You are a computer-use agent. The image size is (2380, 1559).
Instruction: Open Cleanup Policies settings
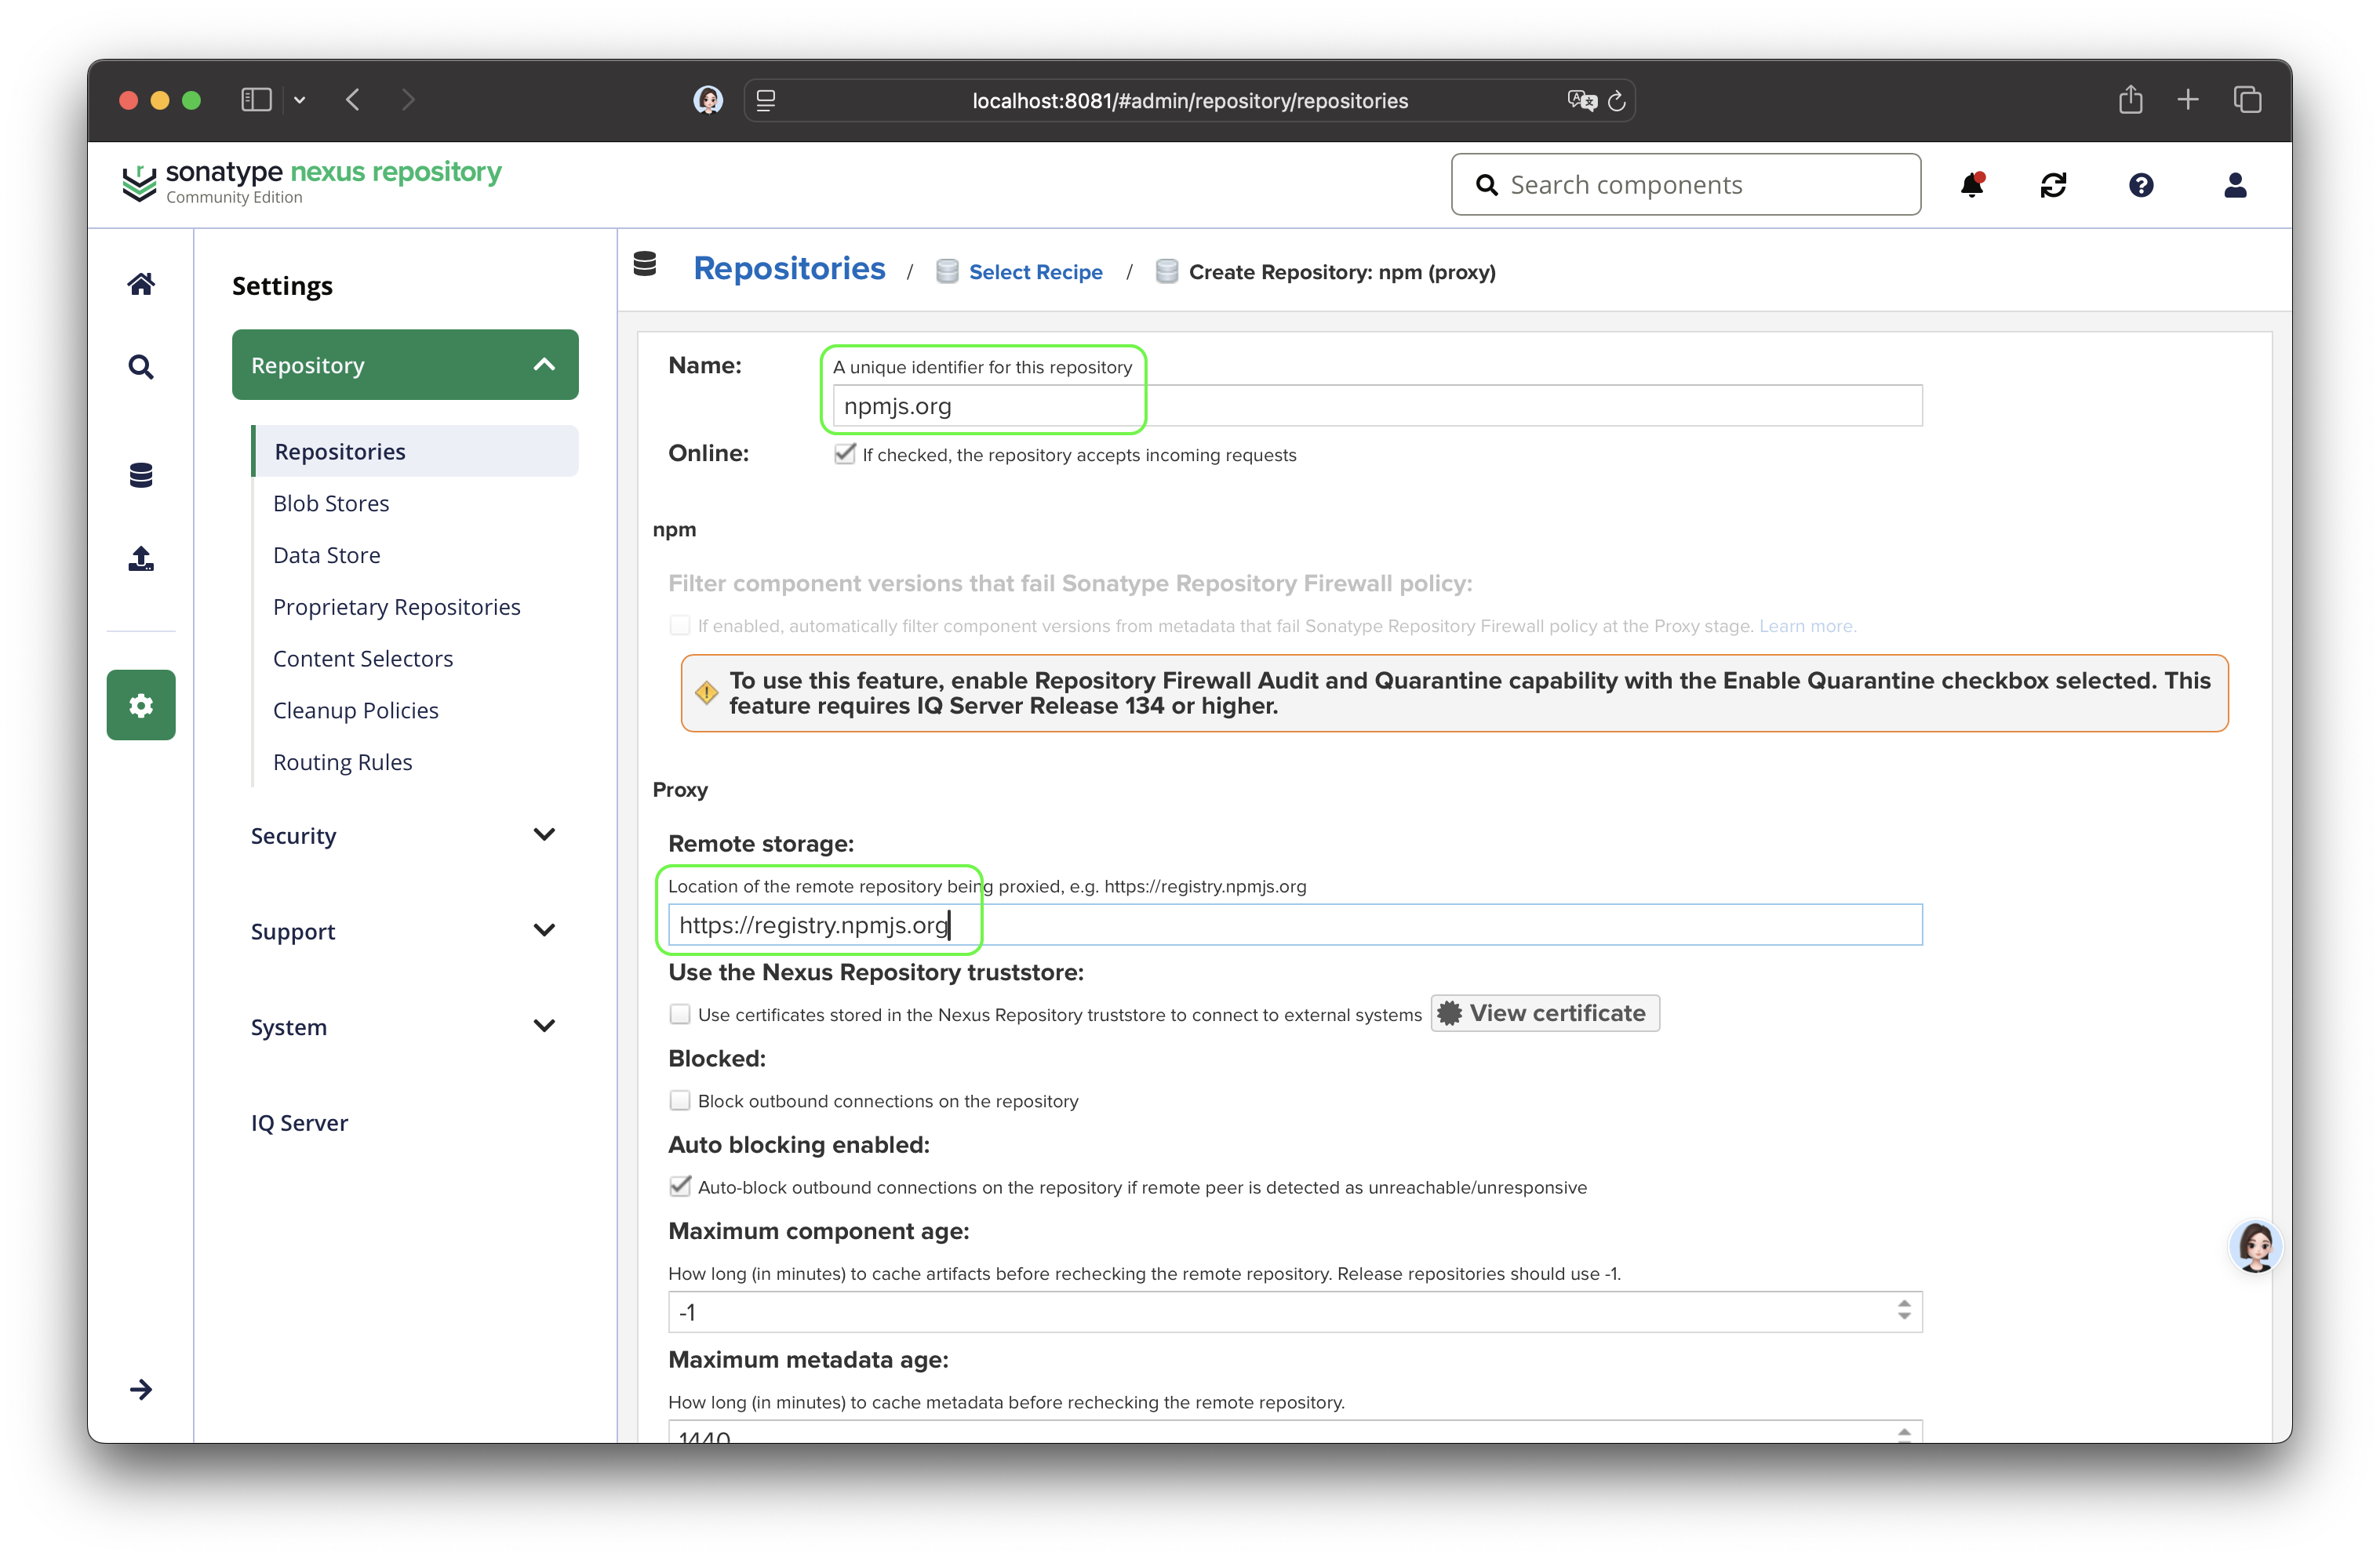(x=356, y=710)
